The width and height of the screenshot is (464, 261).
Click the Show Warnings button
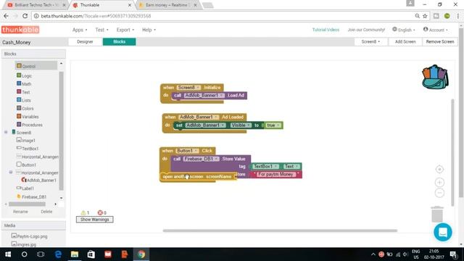95,219
